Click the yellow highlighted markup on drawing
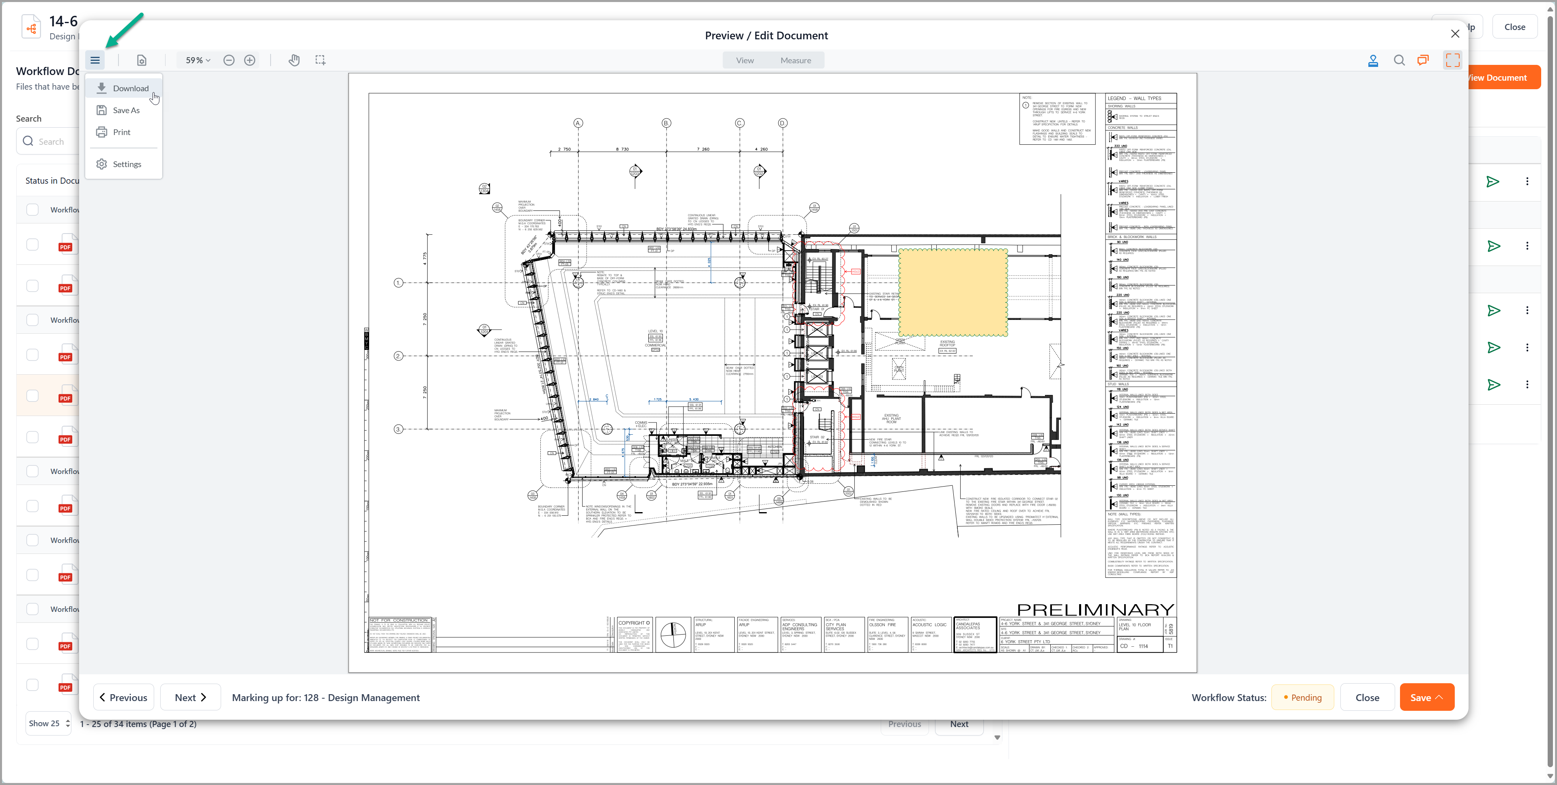The height and width of the screenshot is (785, 1557). pyautogui.click(x=953, y=292)
